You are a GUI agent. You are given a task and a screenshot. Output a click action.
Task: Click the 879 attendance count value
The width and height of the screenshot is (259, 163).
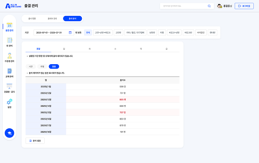(x=123, y=126)
